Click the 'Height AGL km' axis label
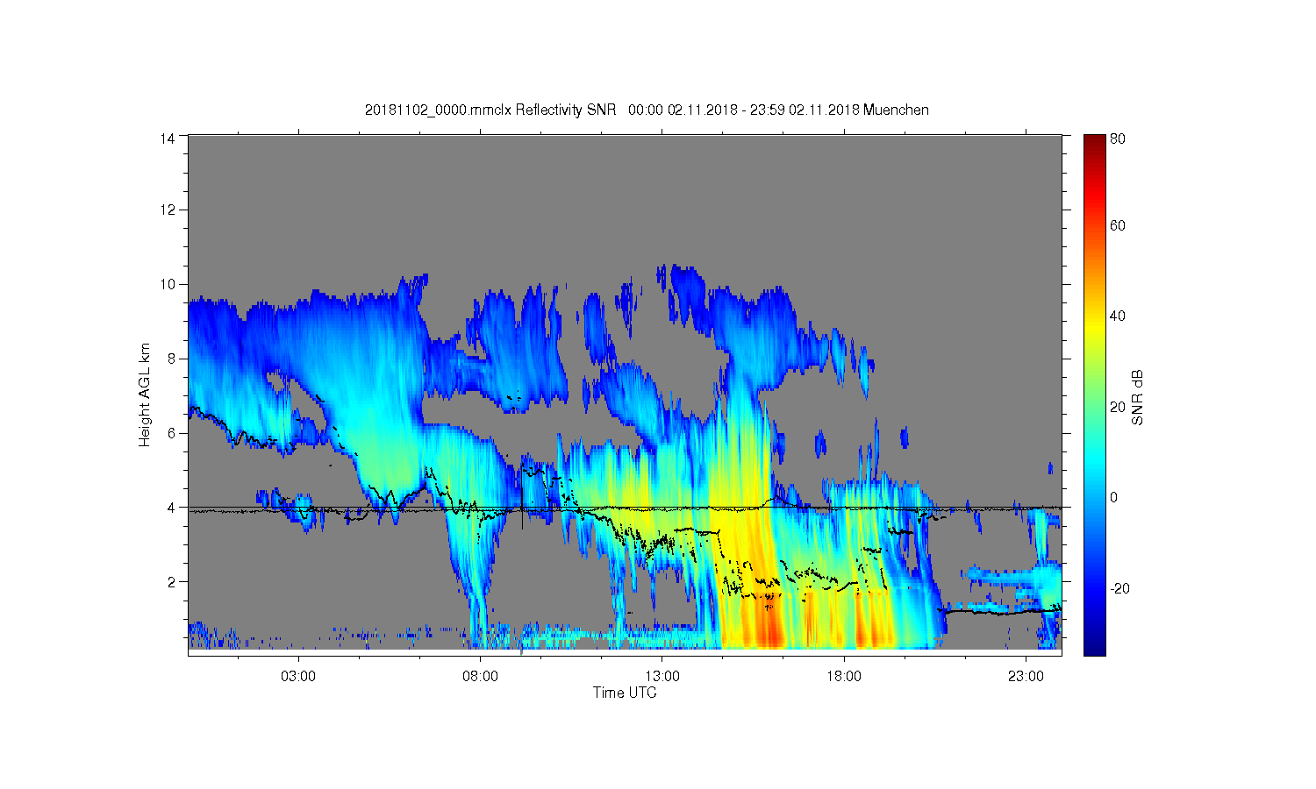This screenshot has width=1316, height=789. tap(145, 394)
